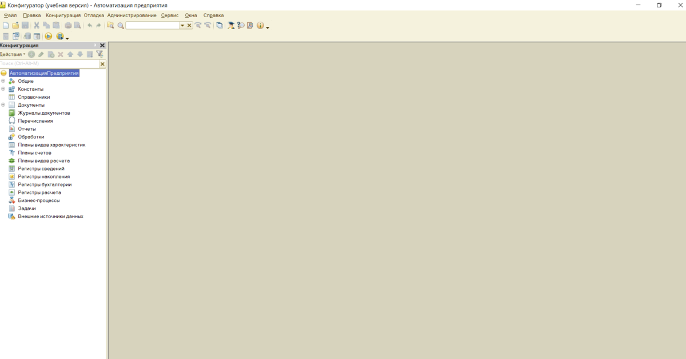Screen dimensions: 686x359
Task: Click the sort list icon in configuration panel
Action: pyautogui.click(x=90, y=54)
